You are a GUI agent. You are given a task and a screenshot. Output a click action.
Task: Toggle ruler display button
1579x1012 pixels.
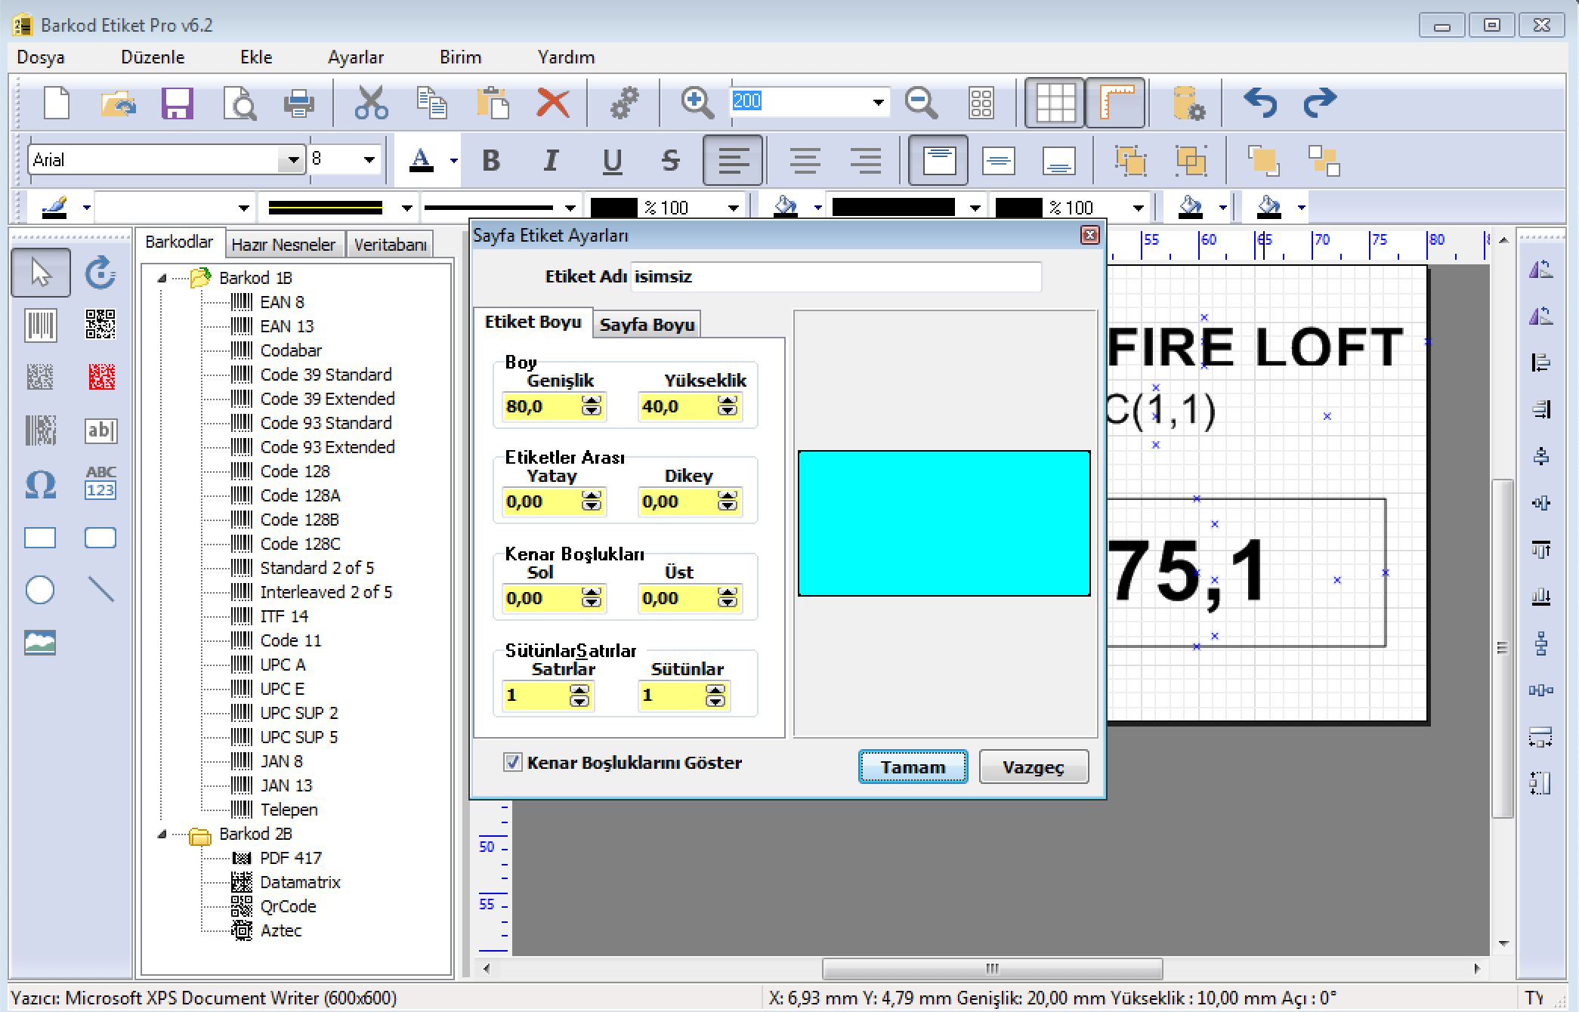pos(1116,103)
